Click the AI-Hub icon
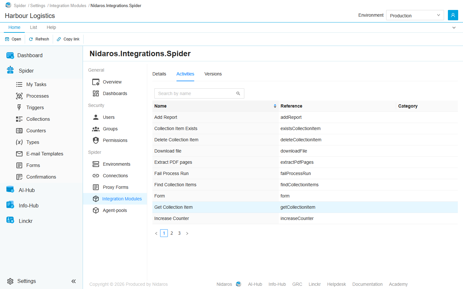The image size is (463, 289). pos(10,189)
